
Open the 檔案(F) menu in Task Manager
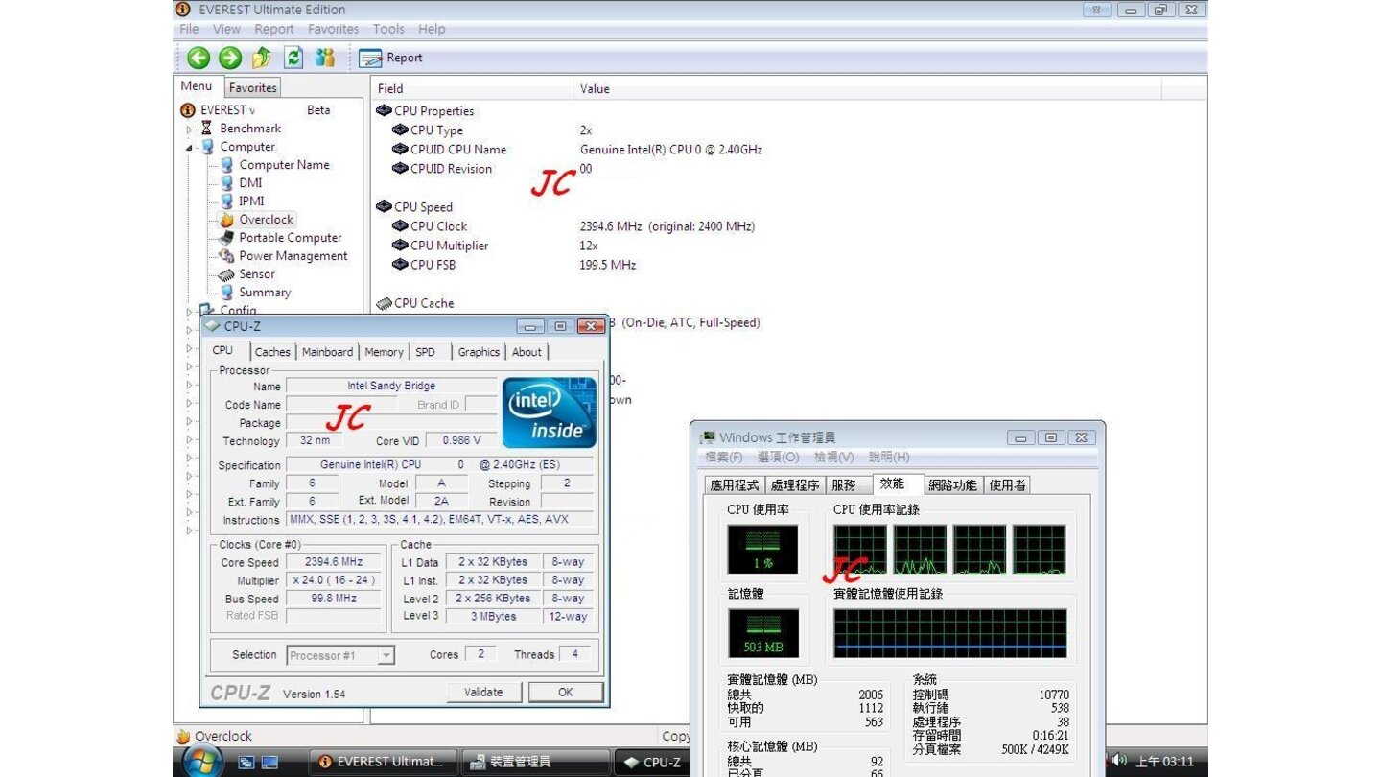point(724,458)
